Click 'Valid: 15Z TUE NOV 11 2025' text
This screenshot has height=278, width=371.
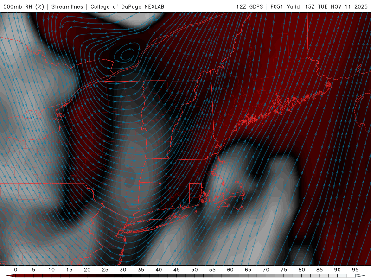[x=327, y=6]
